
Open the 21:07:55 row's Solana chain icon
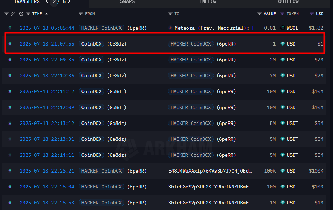click(x=10, y=44)
